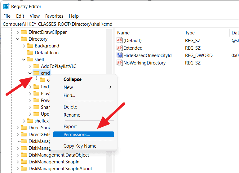Click the NoWorkingDirectory string value icon

120,63
